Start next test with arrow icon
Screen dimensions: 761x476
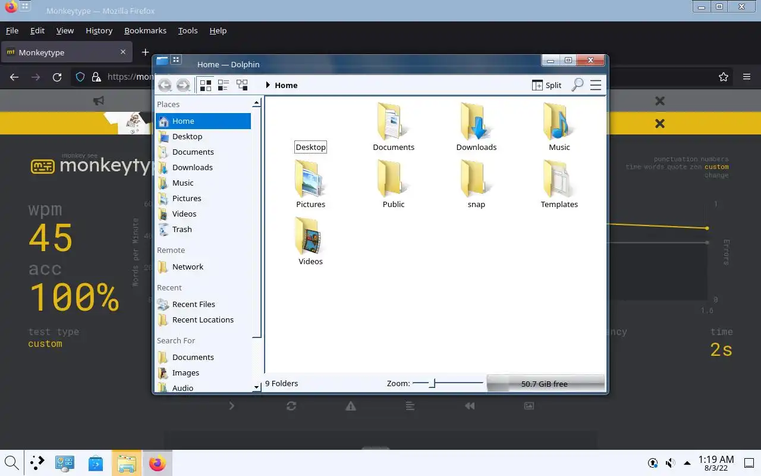click(232, 406)
